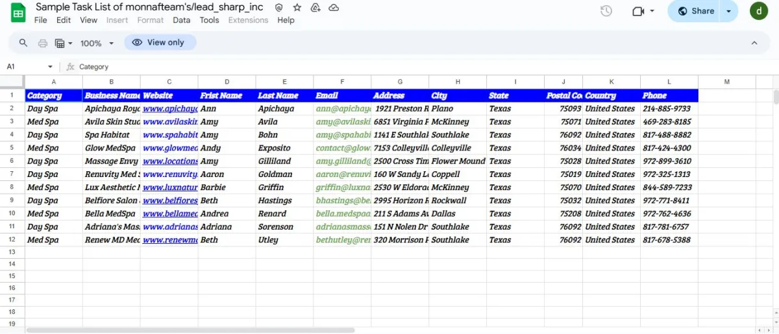Screen dimensions: 779x334
Task: Collapse the toolbar with the chevron
Action: point(754,43)
